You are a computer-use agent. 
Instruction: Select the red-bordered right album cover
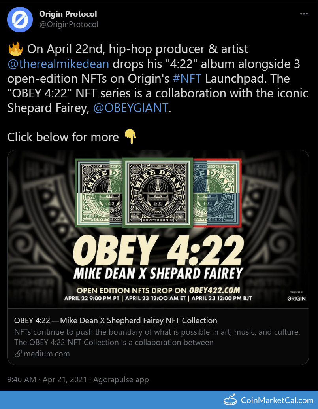217,193
